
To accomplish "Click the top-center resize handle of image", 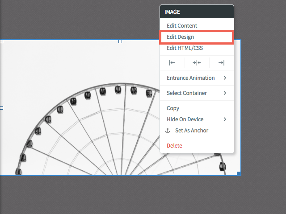I will tap(120, 41).
